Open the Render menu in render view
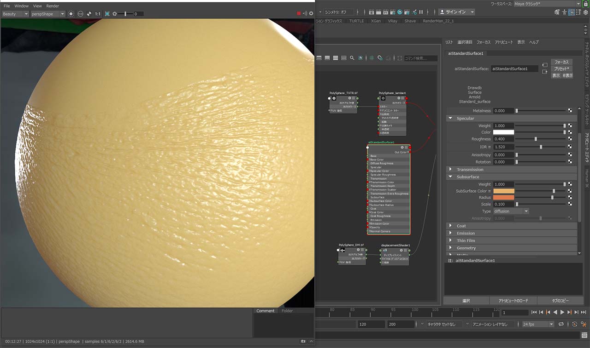Viewport: 590px width, 348px height. click(53, 6)
